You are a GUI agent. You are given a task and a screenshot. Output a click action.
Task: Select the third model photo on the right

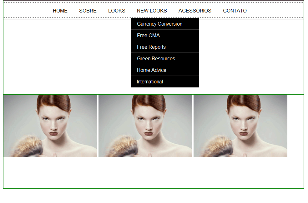click(x=240, y=126)
